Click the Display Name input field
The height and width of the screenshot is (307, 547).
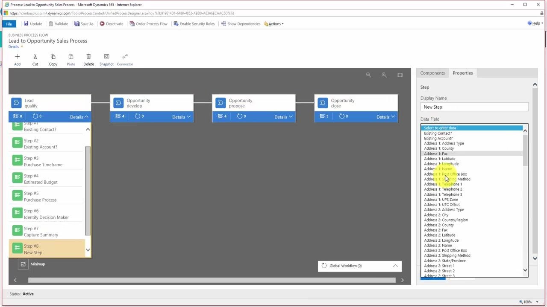(x=474, y=107)
